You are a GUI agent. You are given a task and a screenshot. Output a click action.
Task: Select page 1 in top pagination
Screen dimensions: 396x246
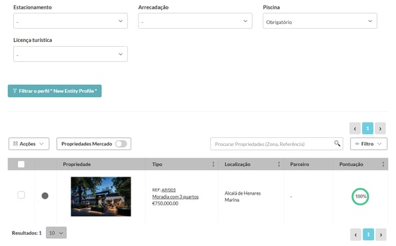click(367, 129)
